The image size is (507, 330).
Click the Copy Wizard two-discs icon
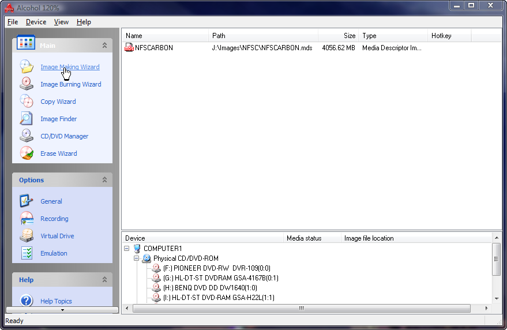pos(27,101)
